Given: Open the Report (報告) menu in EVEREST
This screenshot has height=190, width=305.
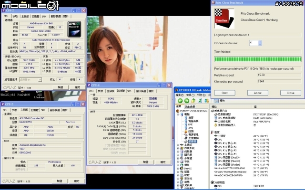Looking at the screenshot, I should click(x=201, y=95).
